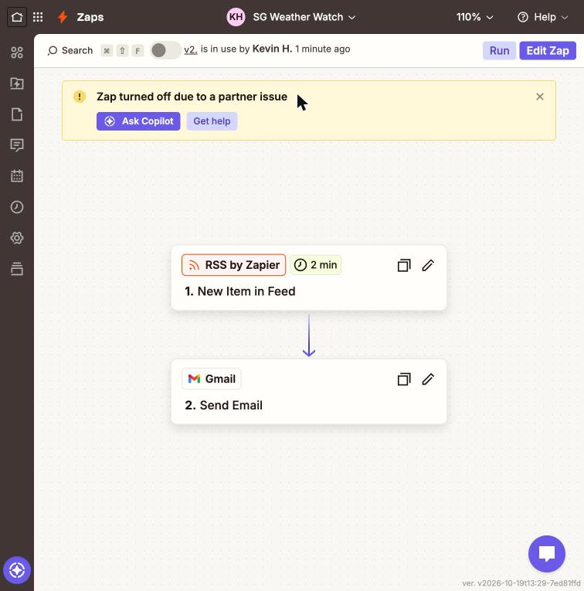Click the yellow warning exclamation icon
This screenshot has height=591, width=584.
[80, 97]
